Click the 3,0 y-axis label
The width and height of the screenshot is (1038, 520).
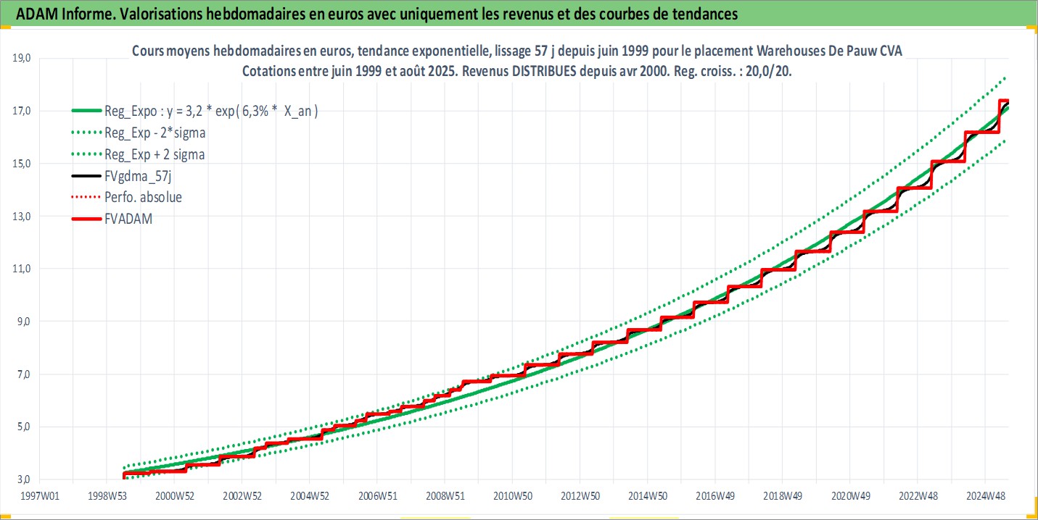click(x=23, y=480)
